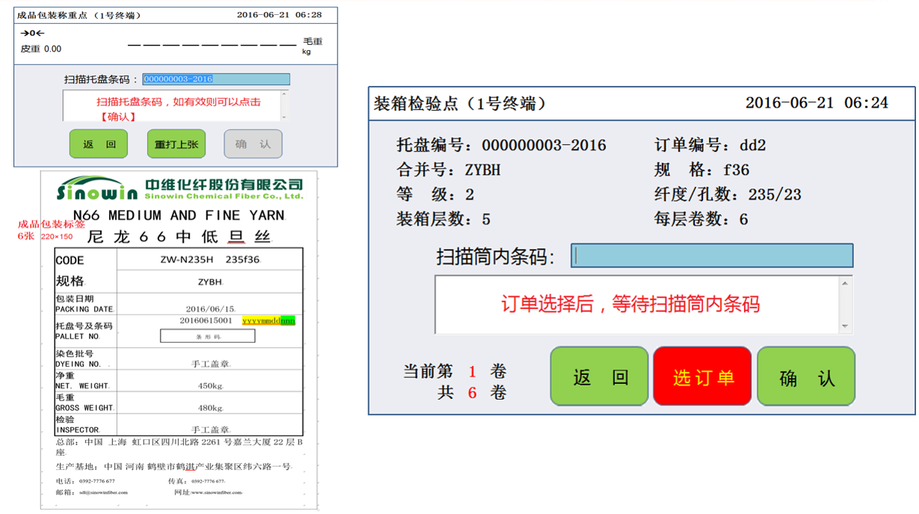Click the zero indicator →0← icon

click(32, 34)
